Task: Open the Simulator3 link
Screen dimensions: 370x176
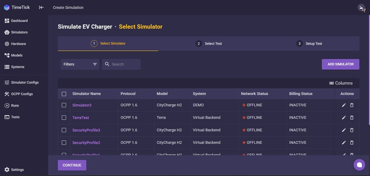Action: coord(82,105)
